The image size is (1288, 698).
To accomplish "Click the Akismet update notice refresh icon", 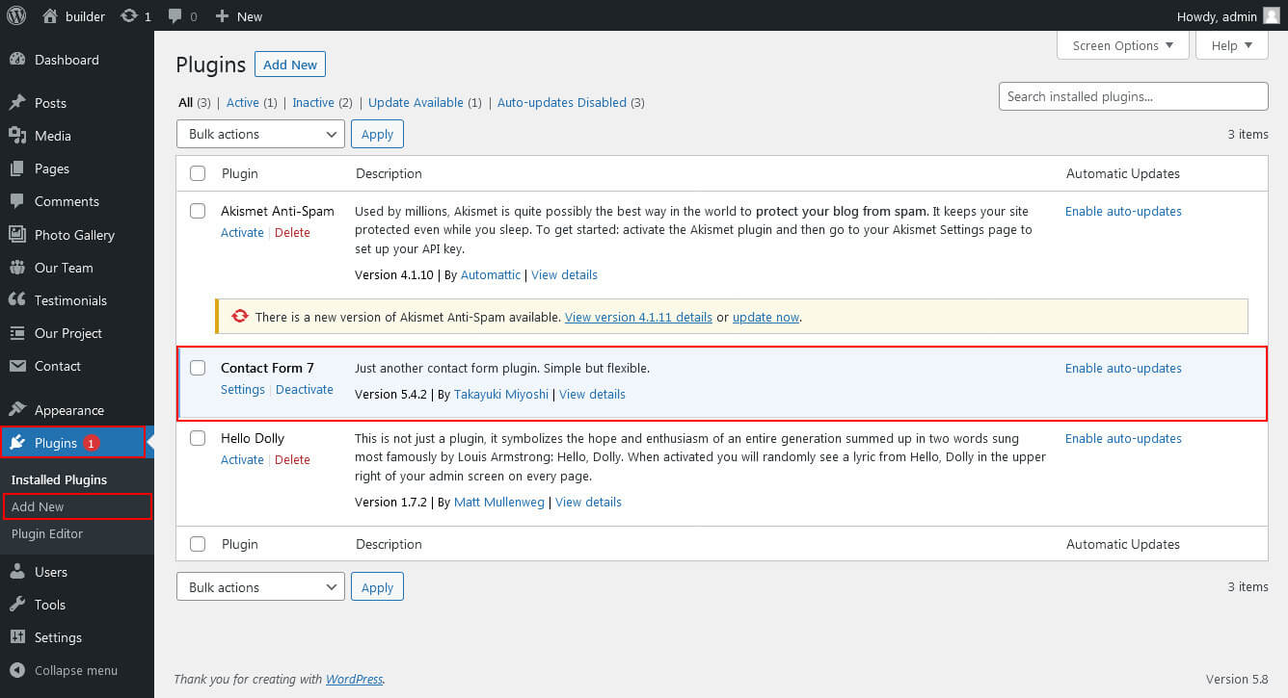I will pos(240,316).
